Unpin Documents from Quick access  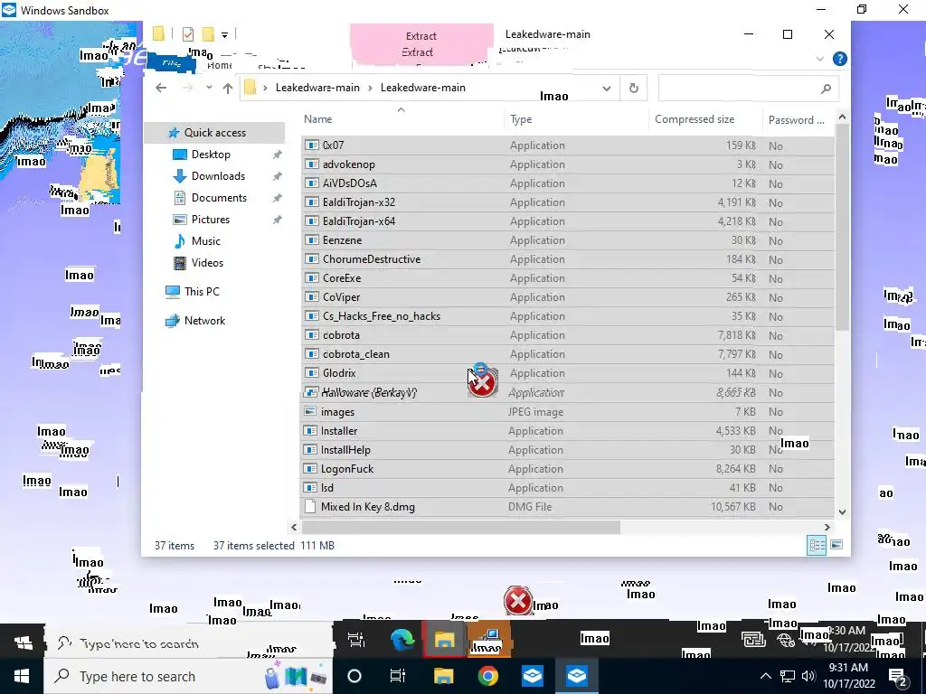tap(277, 198)
